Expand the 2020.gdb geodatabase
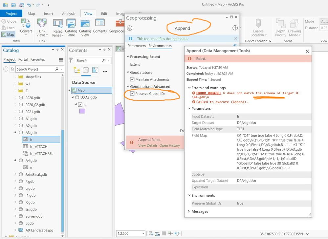328x239 pixels. pyautogui.click(x=15, y=98)
